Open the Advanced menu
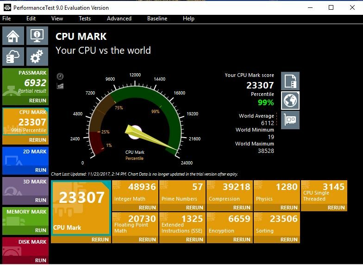This screenshot has width=363, height=265. 119,19
